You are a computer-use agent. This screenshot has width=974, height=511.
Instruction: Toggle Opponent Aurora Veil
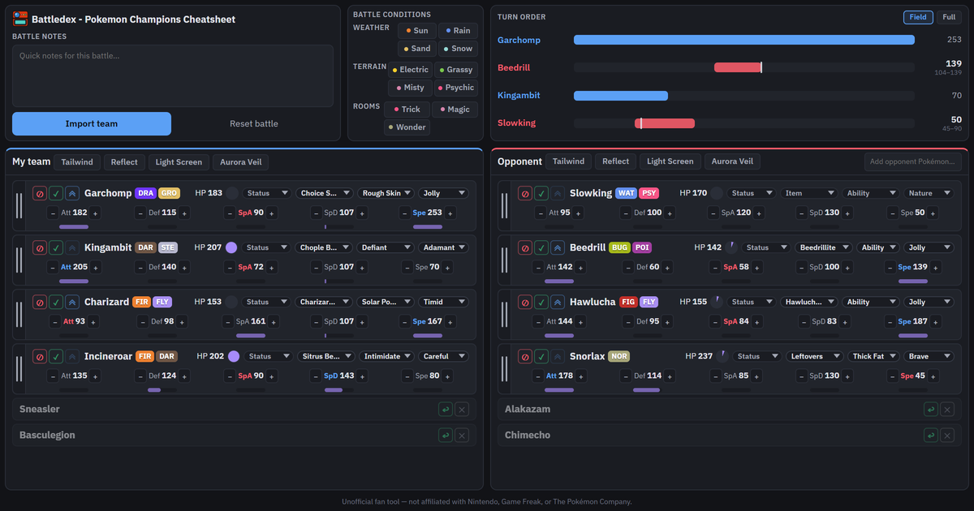tap(732, 161)
